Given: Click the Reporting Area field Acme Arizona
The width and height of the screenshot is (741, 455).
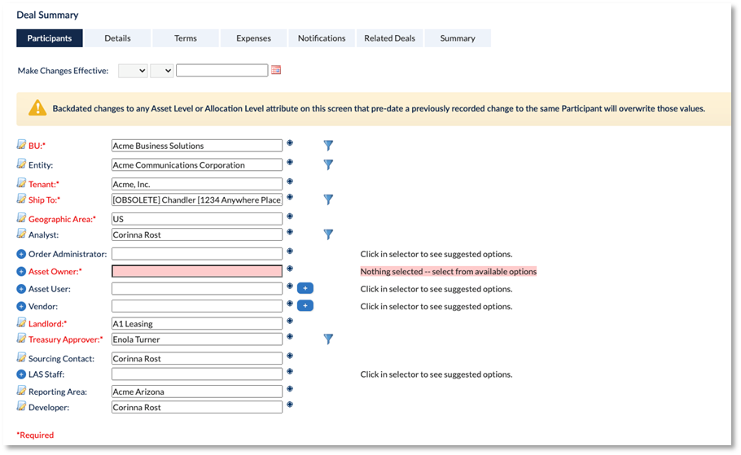Looking at the screenshot, I should tap(197, 392).
